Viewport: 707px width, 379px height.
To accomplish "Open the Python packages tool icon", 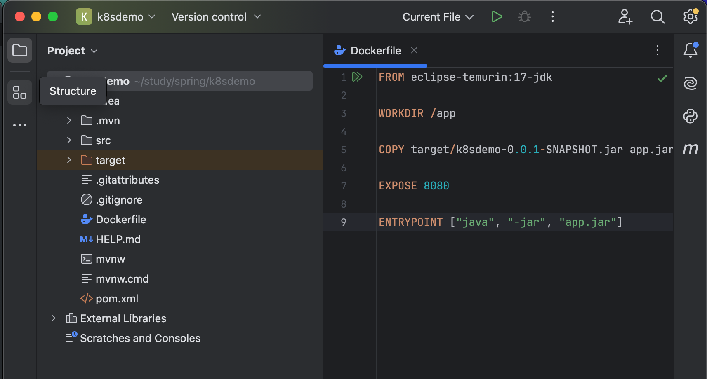I will [x=691, y=116].
